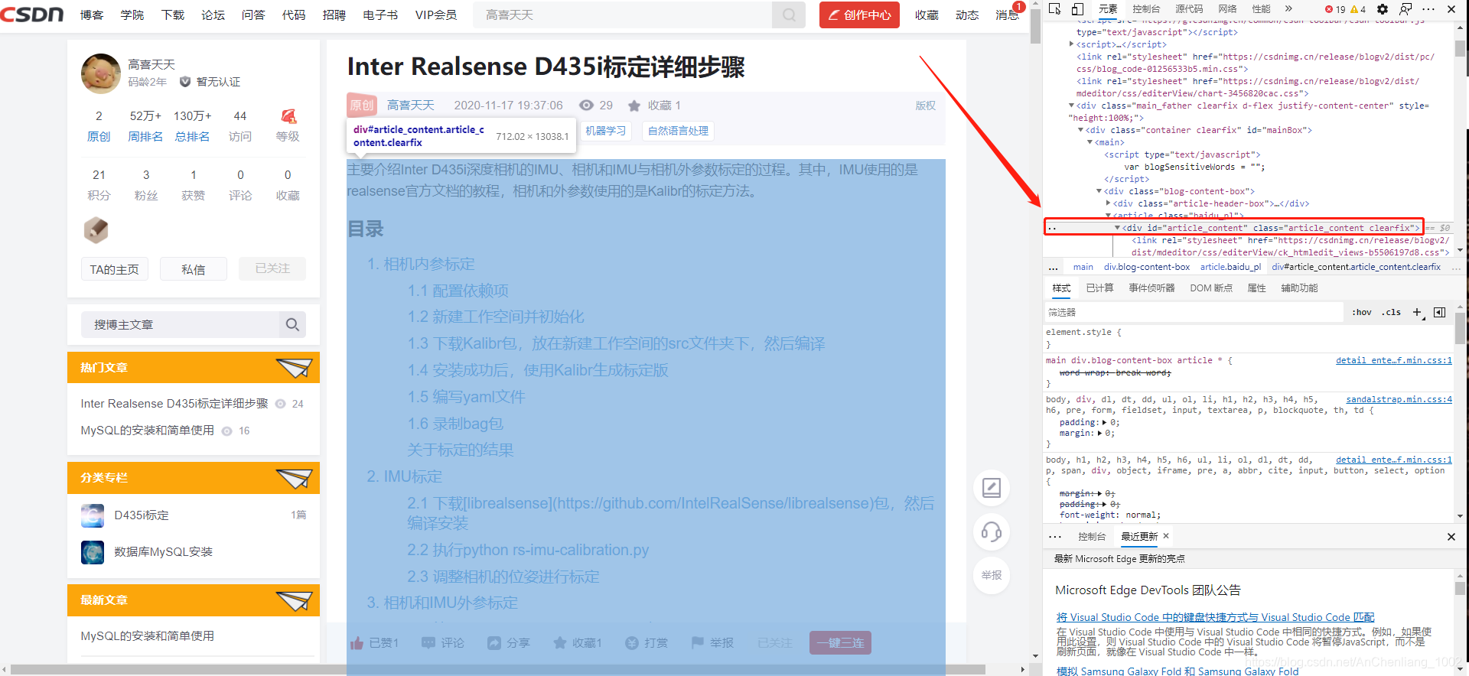Open the D435i标定 column
The height and width of the screenshot is (676, 1469).
tap(142, 515)
